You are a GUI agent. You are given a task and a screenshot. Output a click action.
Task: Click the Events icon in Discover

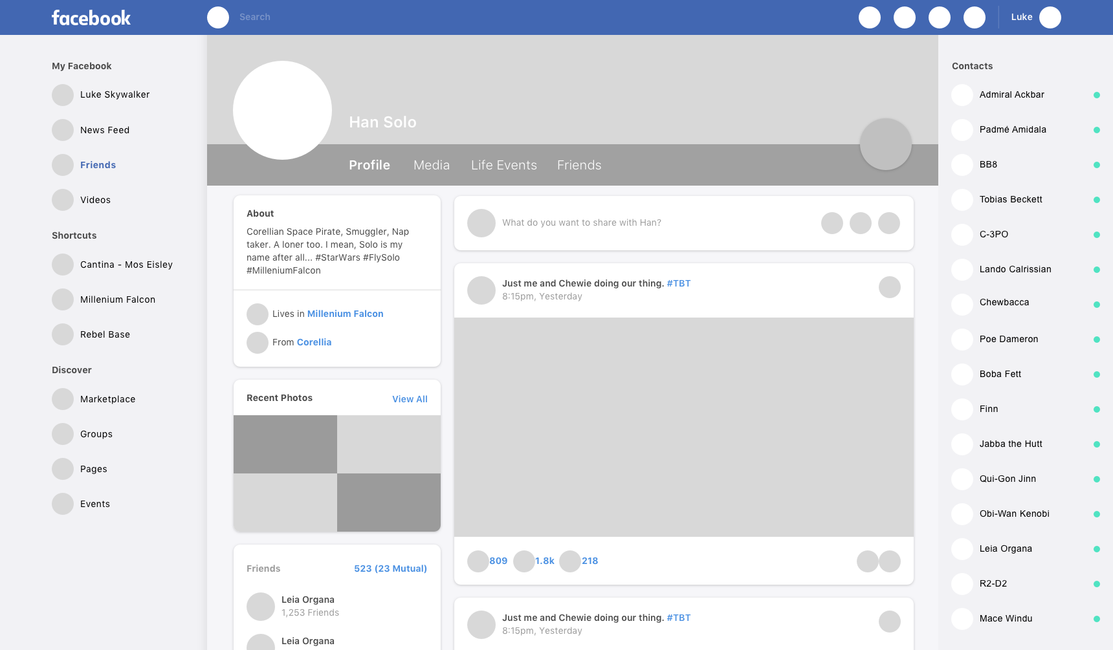coord(63,504)
